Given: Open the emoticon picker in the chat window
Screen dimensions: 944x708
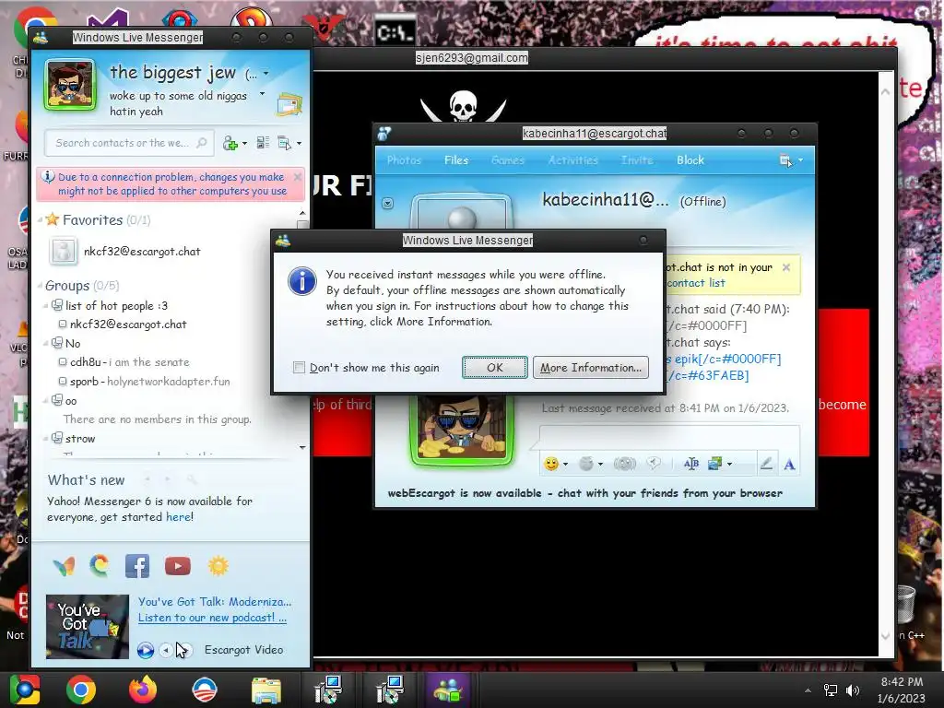Looking at the screenshot, I should 551,464.
